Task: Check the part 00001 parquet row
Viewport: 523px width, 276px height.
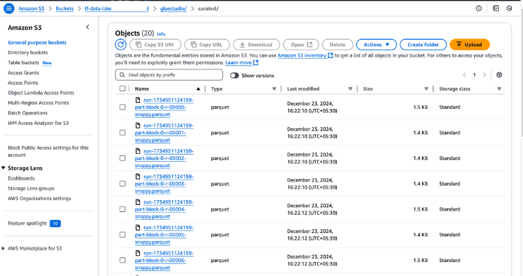Action: click(122, 133)
